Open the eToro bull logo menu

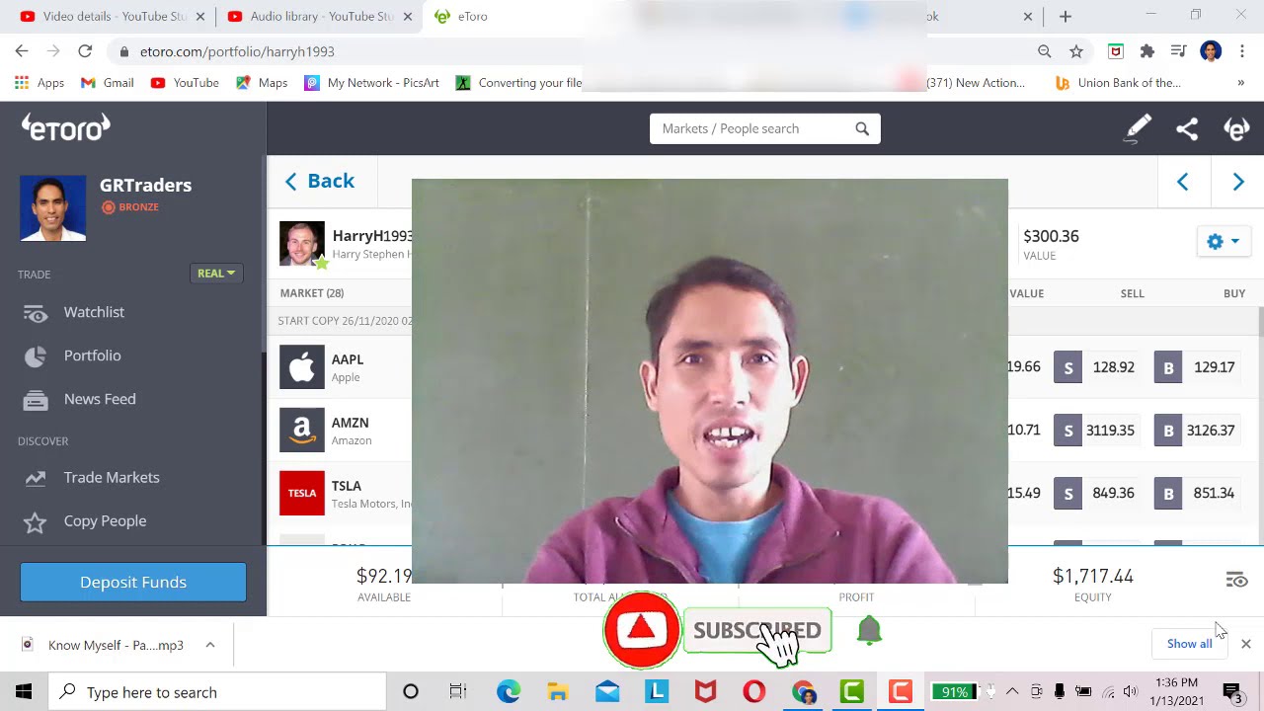point(1236,128)
